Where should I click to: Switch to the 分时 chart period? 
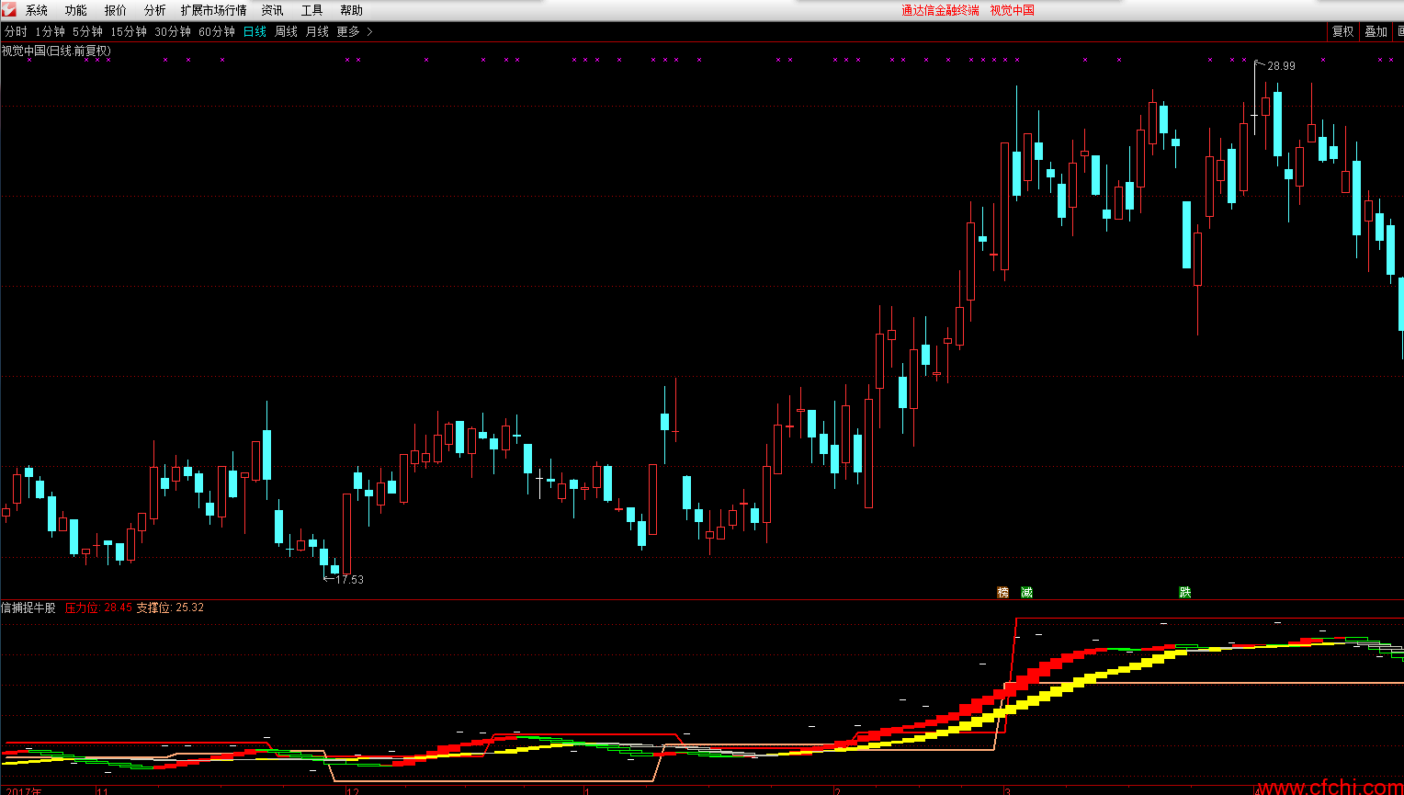(16, 31)
